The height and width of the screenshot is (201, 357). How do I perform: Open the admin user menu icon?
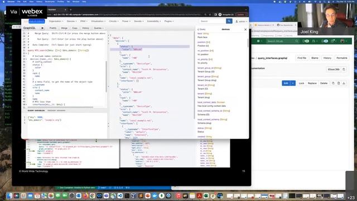(x=237, y=21)
